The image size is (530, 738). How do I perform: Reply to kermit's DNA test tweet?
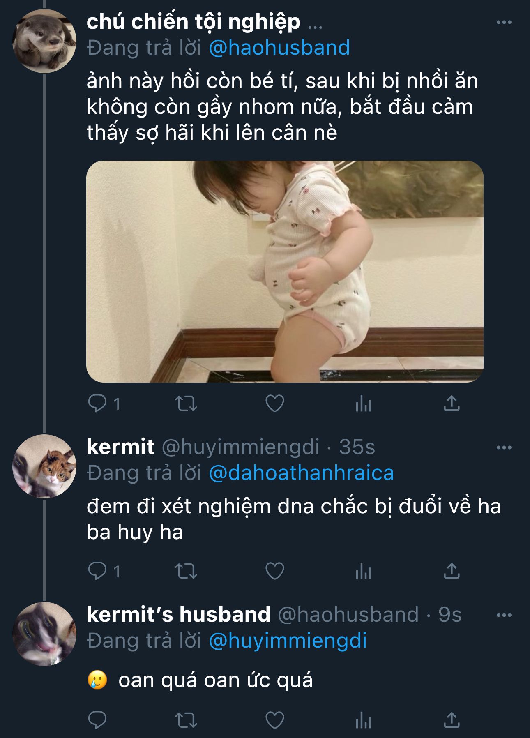click(x=98, y=571)
